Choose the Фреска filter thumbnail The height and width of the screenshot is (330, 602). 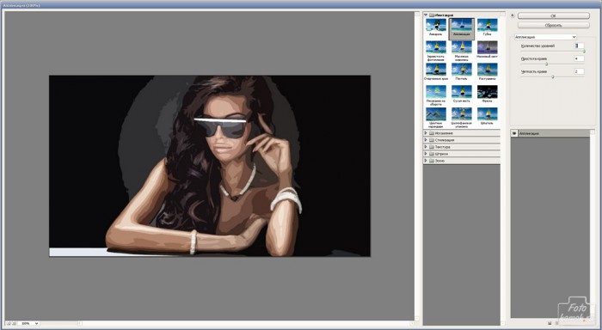(488, 92)
